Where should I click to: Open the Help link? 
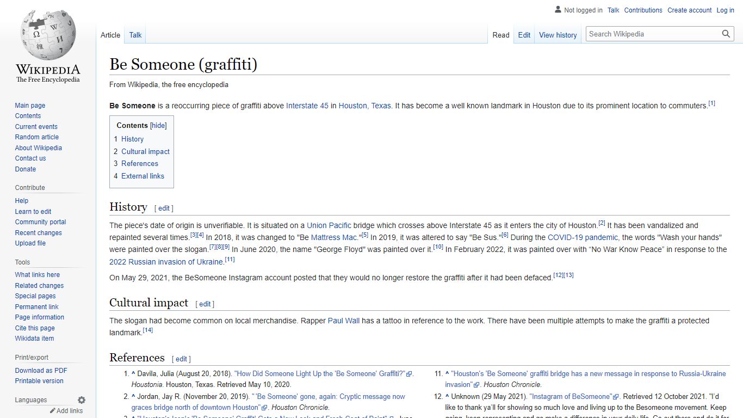point(22,201)
